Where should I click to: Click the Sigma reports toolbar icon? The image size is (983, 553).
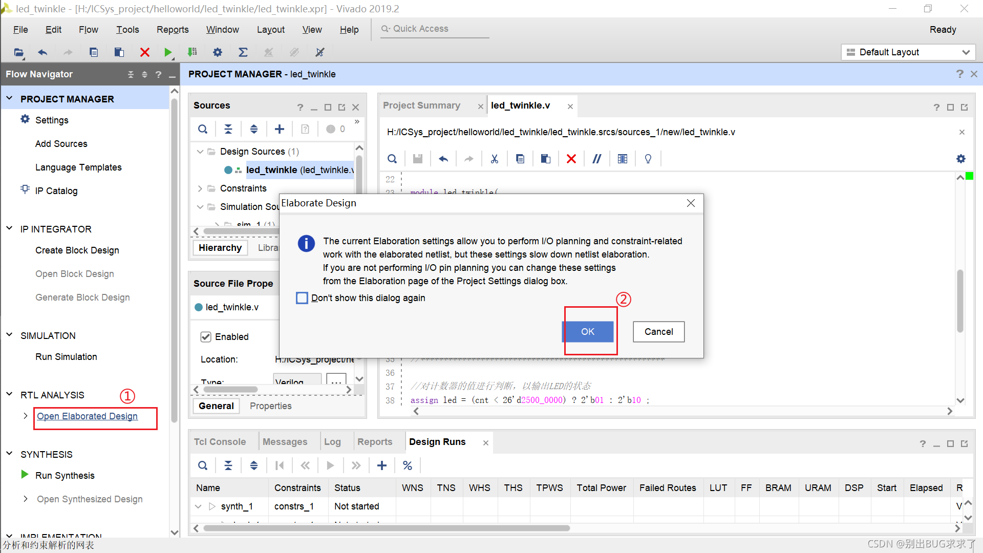(x=243, y=52)
